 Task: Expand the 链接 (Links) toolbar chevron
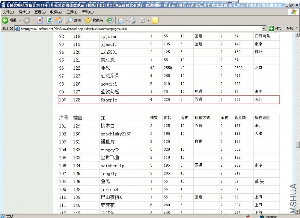point(297,28)
